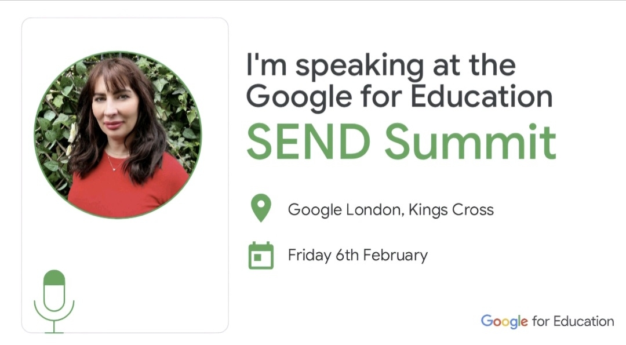This screenshot has width=626, height=345.
Task: Click the word "London" in the location
Action: [373, 209]
